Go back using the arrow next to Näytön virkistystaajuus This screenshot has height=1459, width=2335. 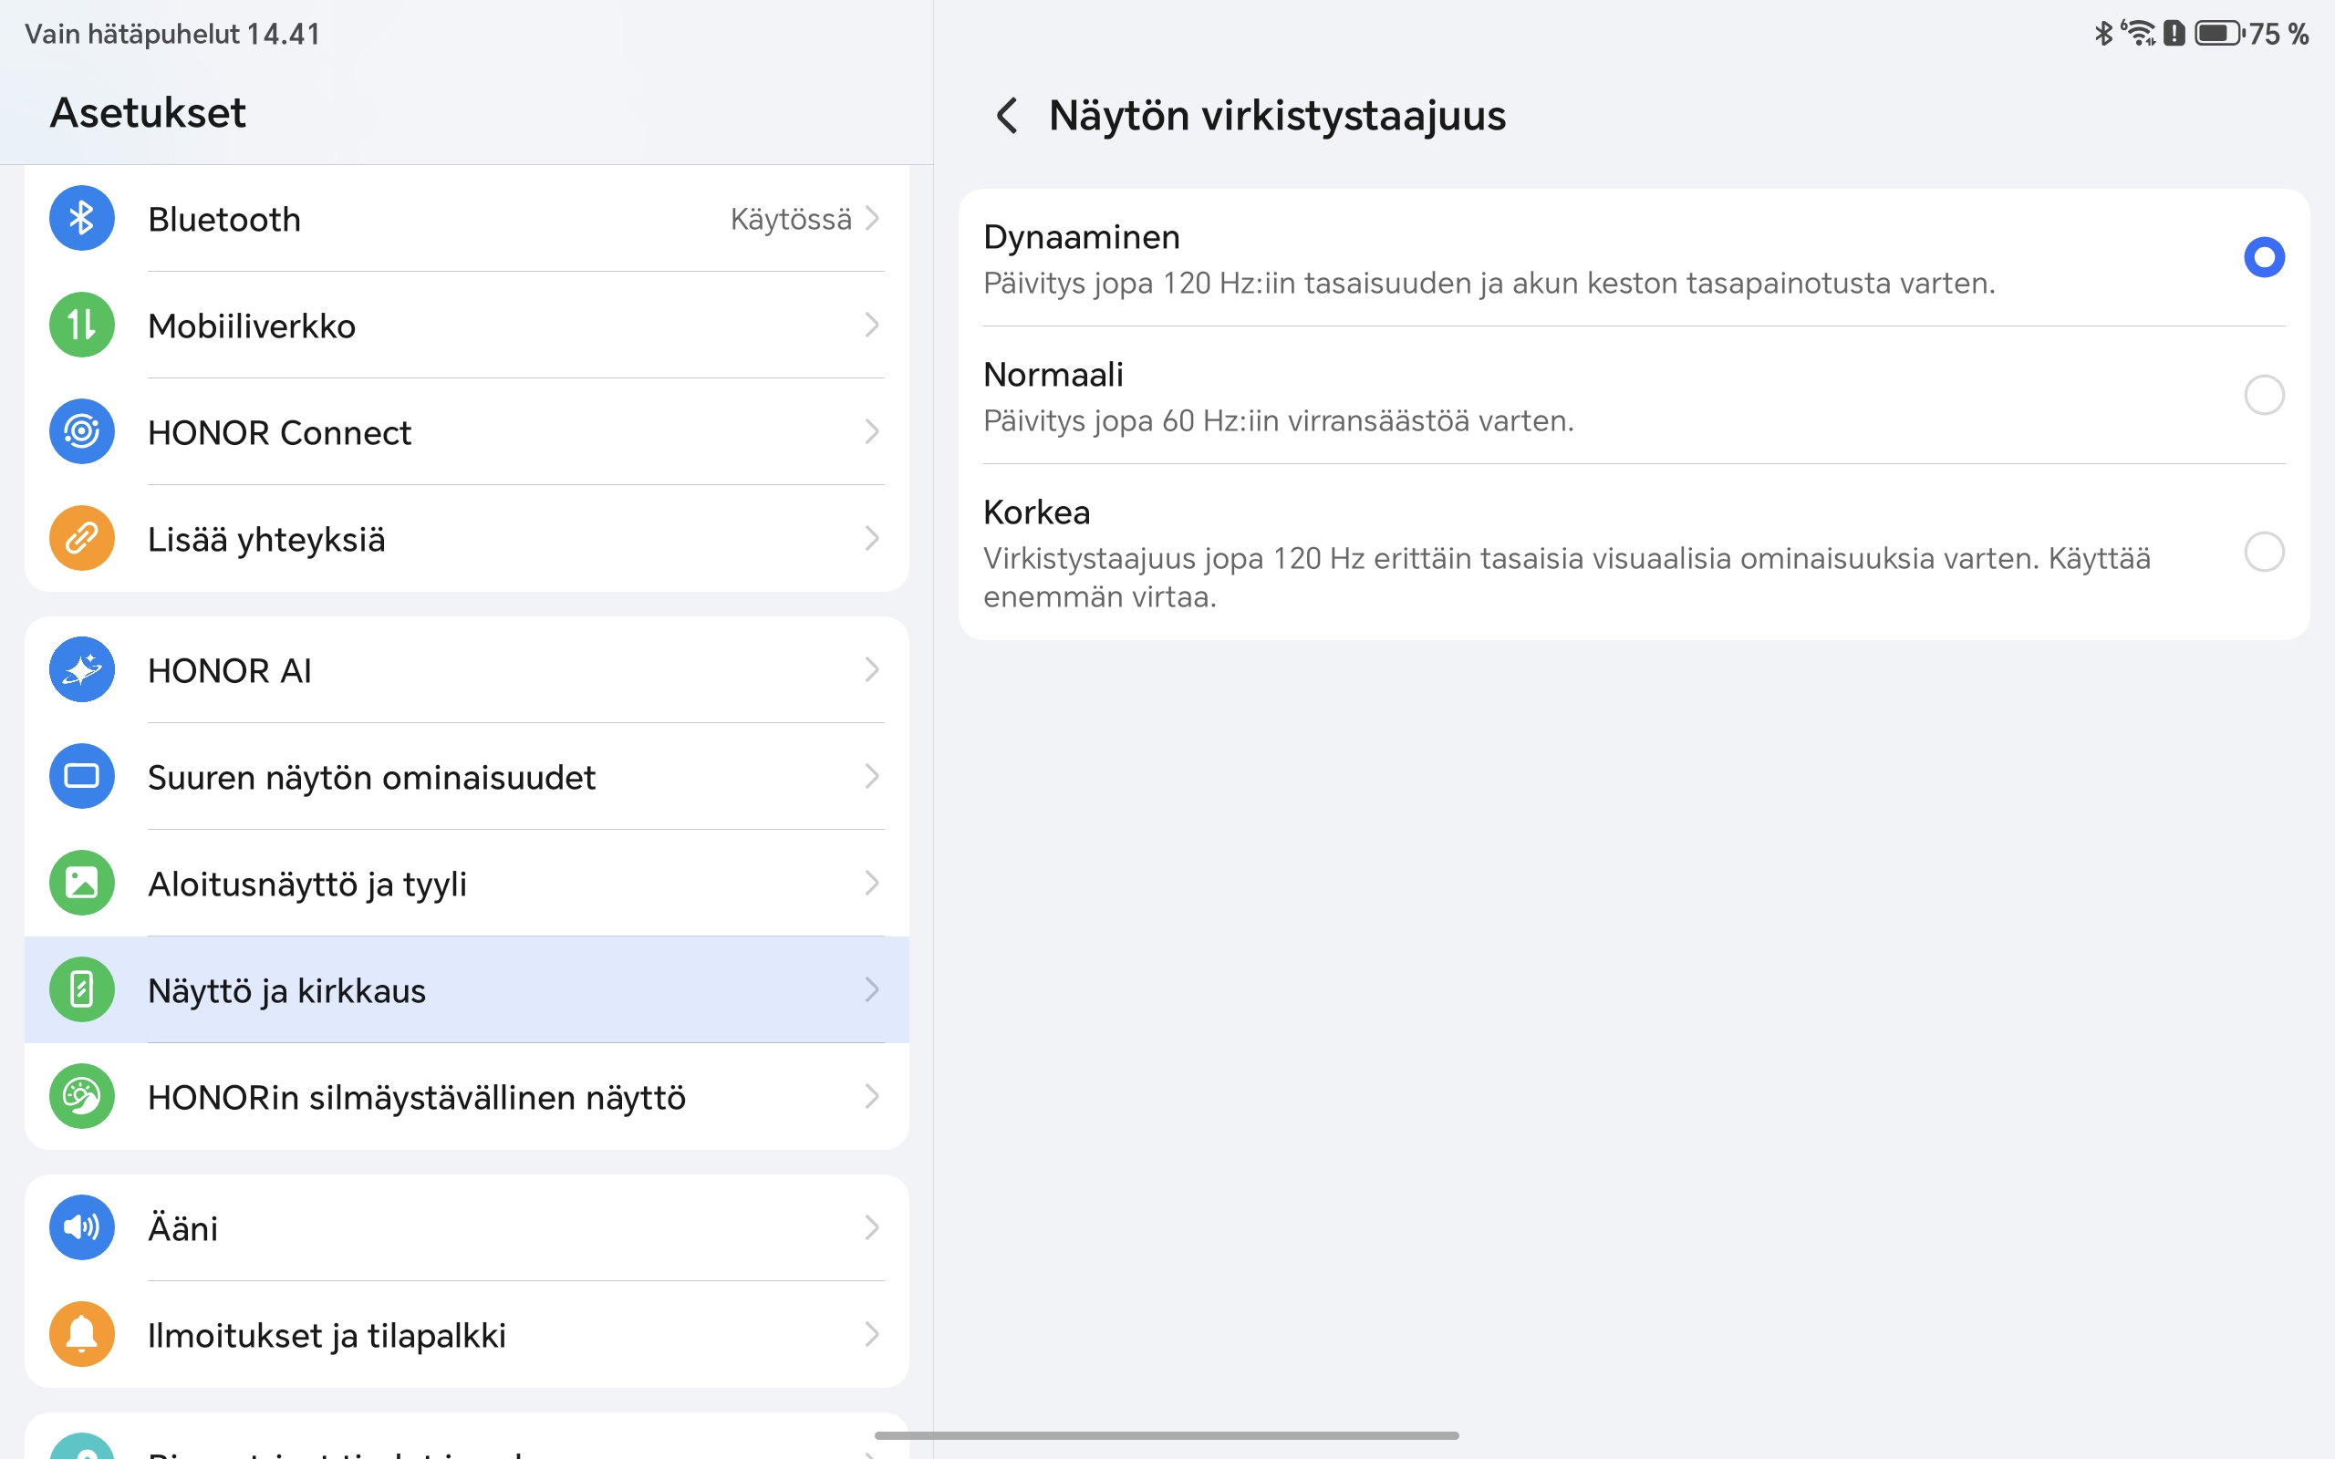(1006, 116)
